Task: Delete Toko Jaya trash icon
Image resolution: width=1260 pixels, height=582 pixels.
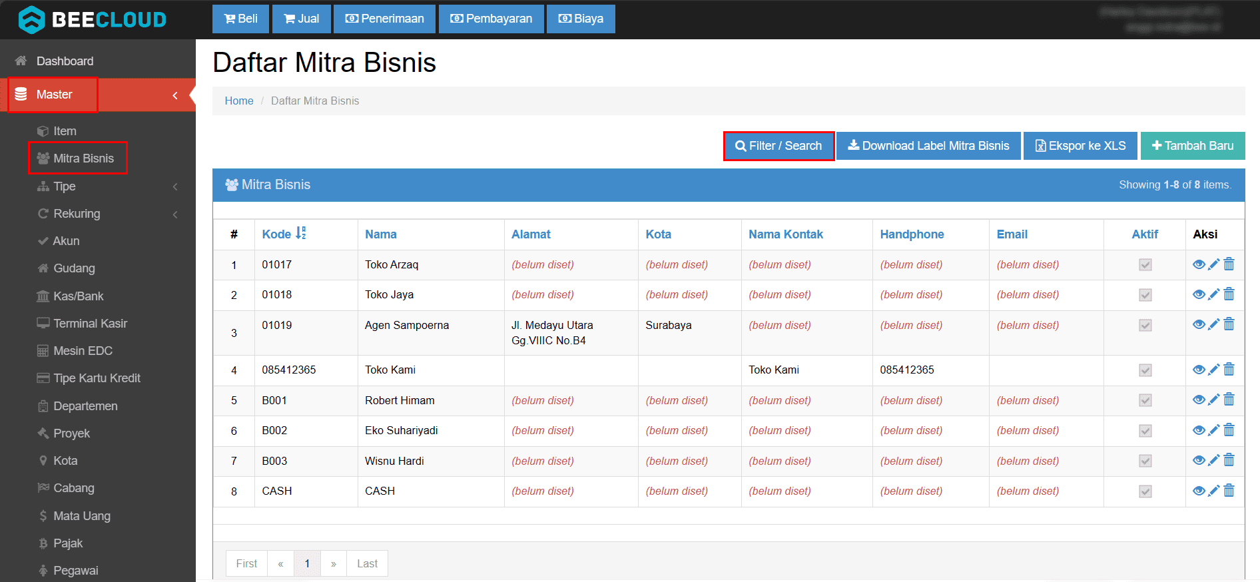Action: [1229, 294]
